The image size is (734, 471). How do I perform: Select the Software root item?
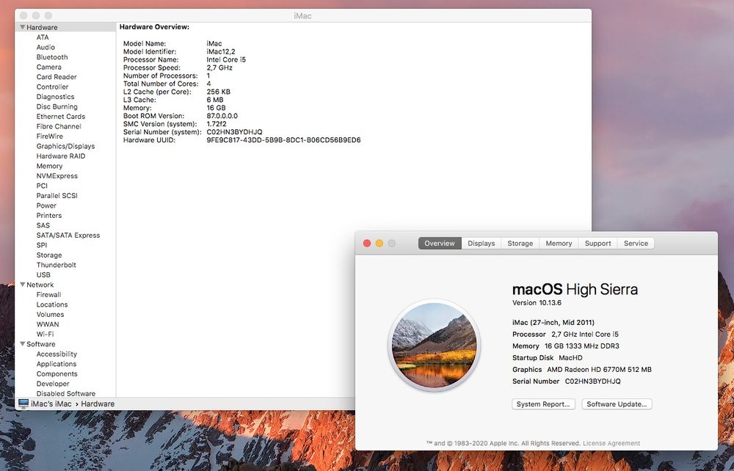point(40,344)
